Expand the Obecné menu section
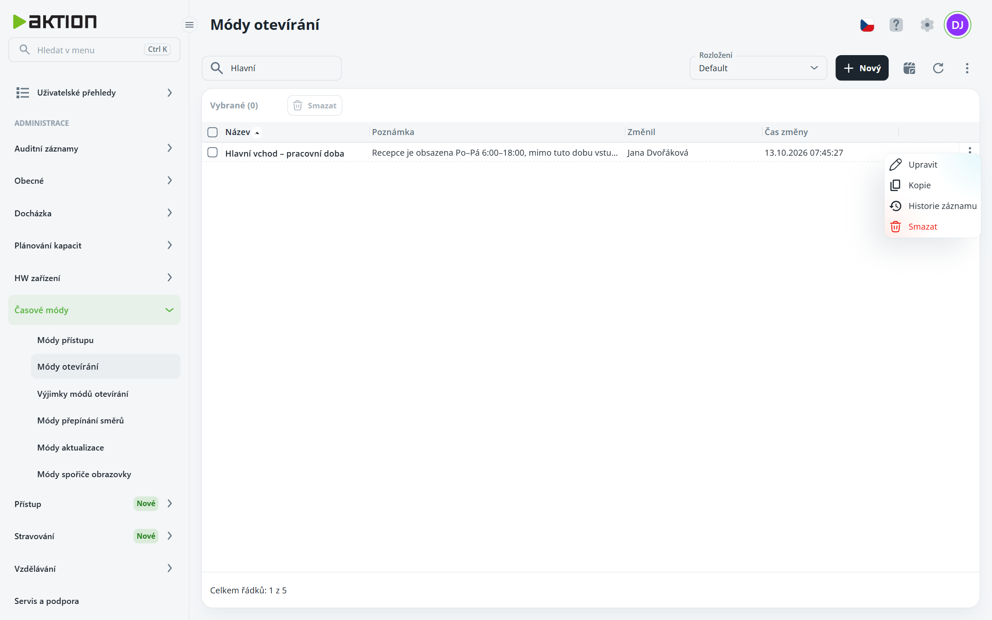992x620 pixels. 94,180
